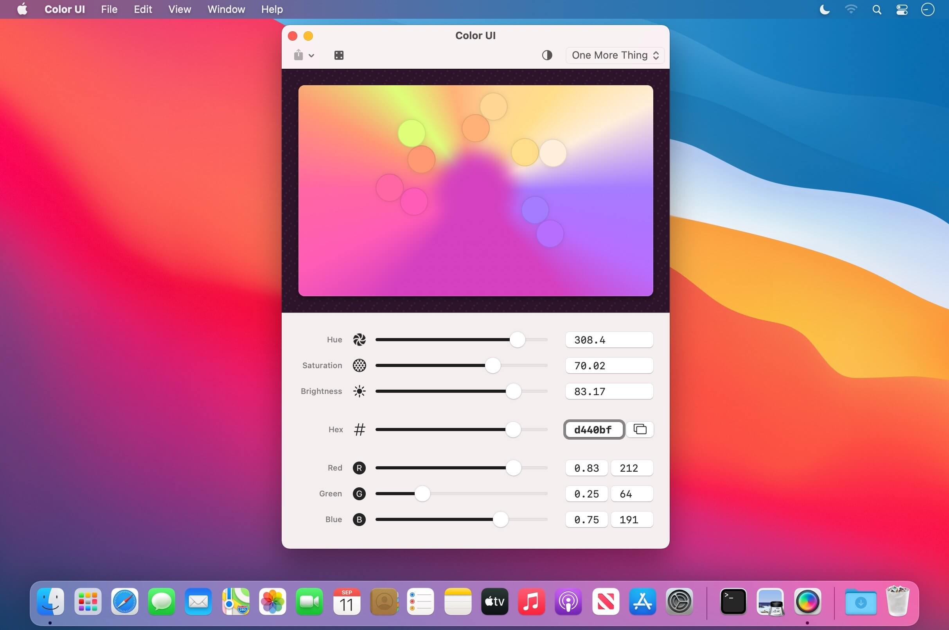Open Control Center toggles in menu bar
The height and width of the screenshot is (630, 949).
click(902, 9)
